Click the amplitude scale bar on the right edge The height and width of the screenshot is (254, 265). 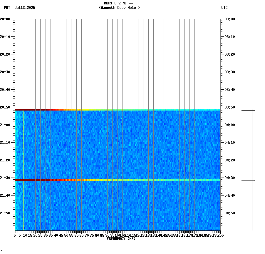252,169
